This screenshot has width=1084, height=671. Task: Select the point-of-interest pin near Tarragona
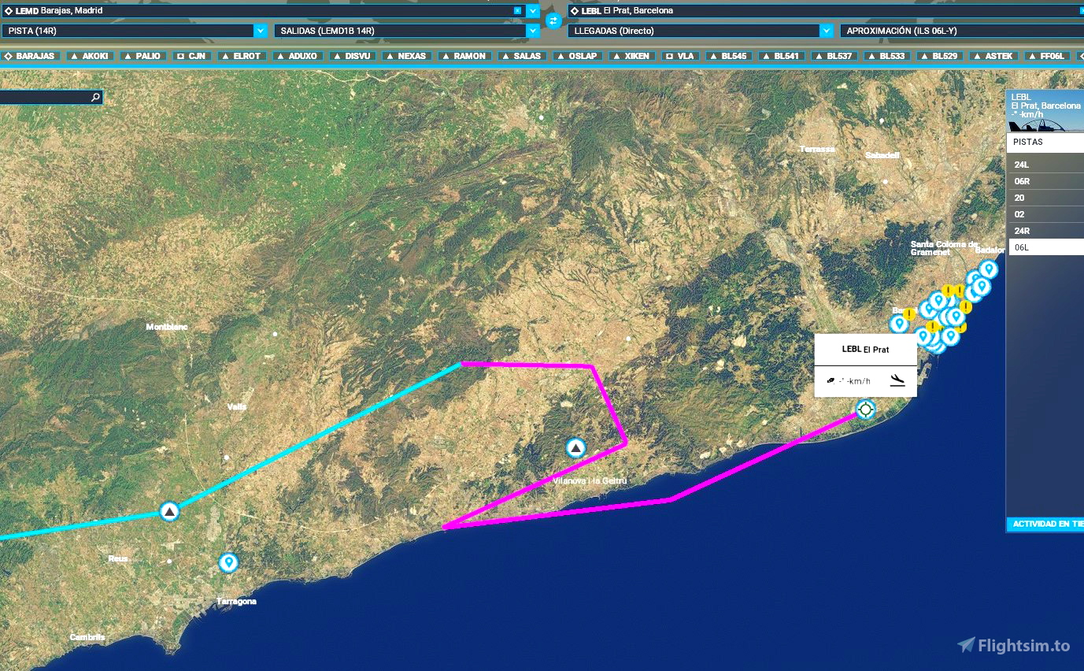[228, 562]
